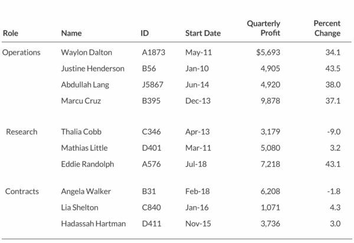Image resolution: width=354 pixels, height=243 pixels.
Task: Select the name Angela Walker
Action: point(85,191)
